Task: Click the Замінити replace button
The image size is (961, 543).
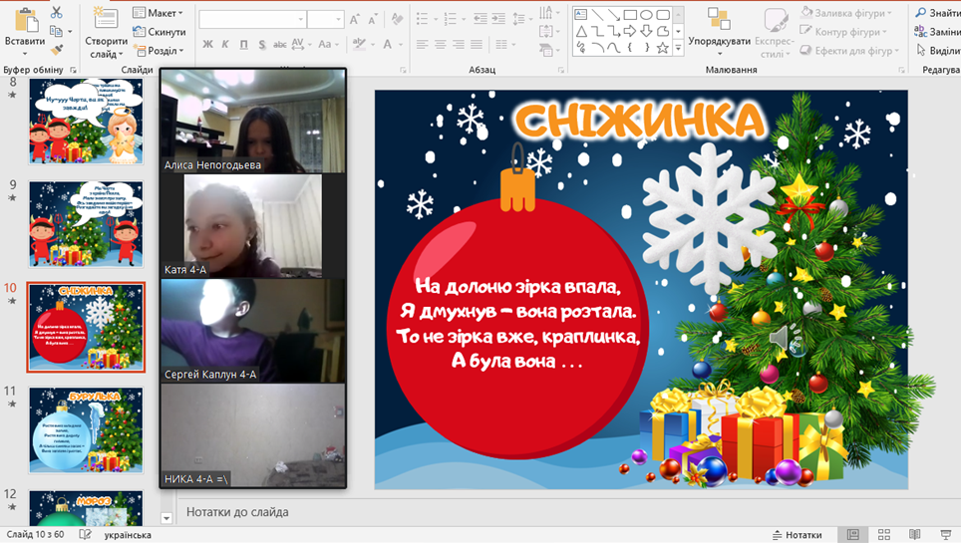Action: [938, 31]
